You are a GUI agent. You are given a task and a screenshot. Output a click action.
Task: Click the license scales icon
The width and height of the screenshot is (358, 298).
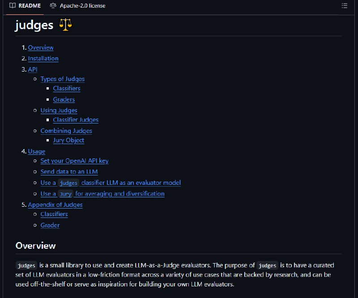[53, 5]
